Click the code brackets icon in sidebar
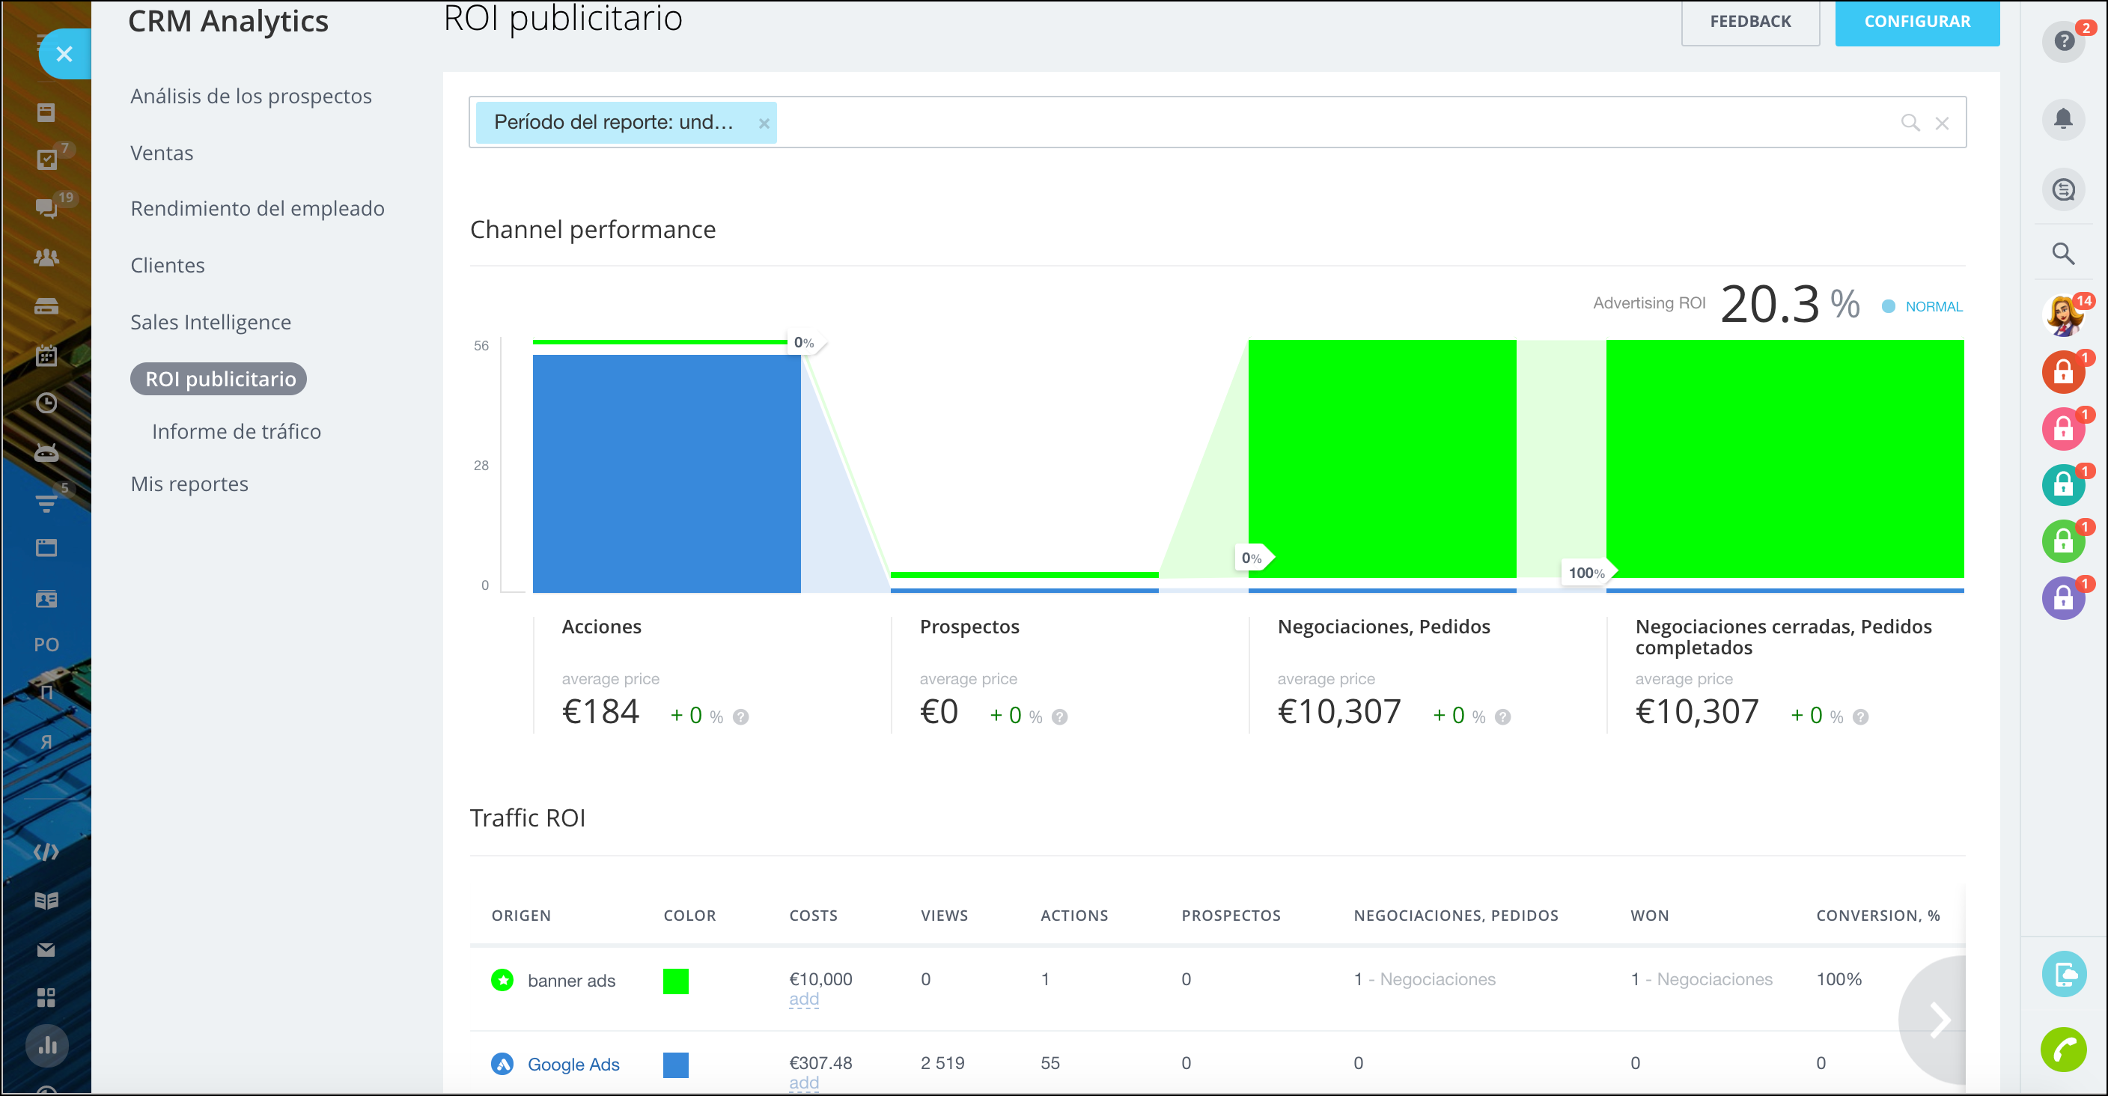2108x1096 pixels. (x=46, y=852)
